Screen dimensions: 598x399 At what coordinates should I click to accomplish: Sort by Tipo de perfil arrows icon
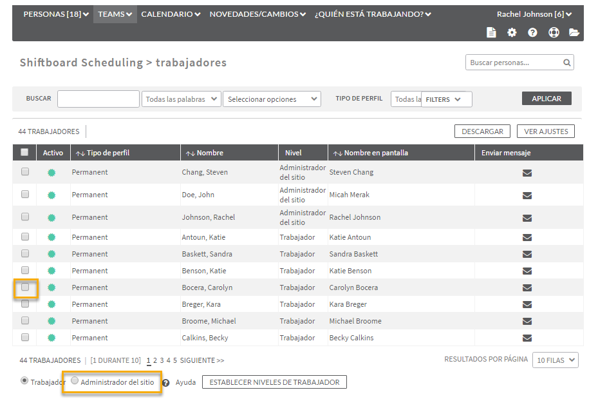[x=80, y=153]
